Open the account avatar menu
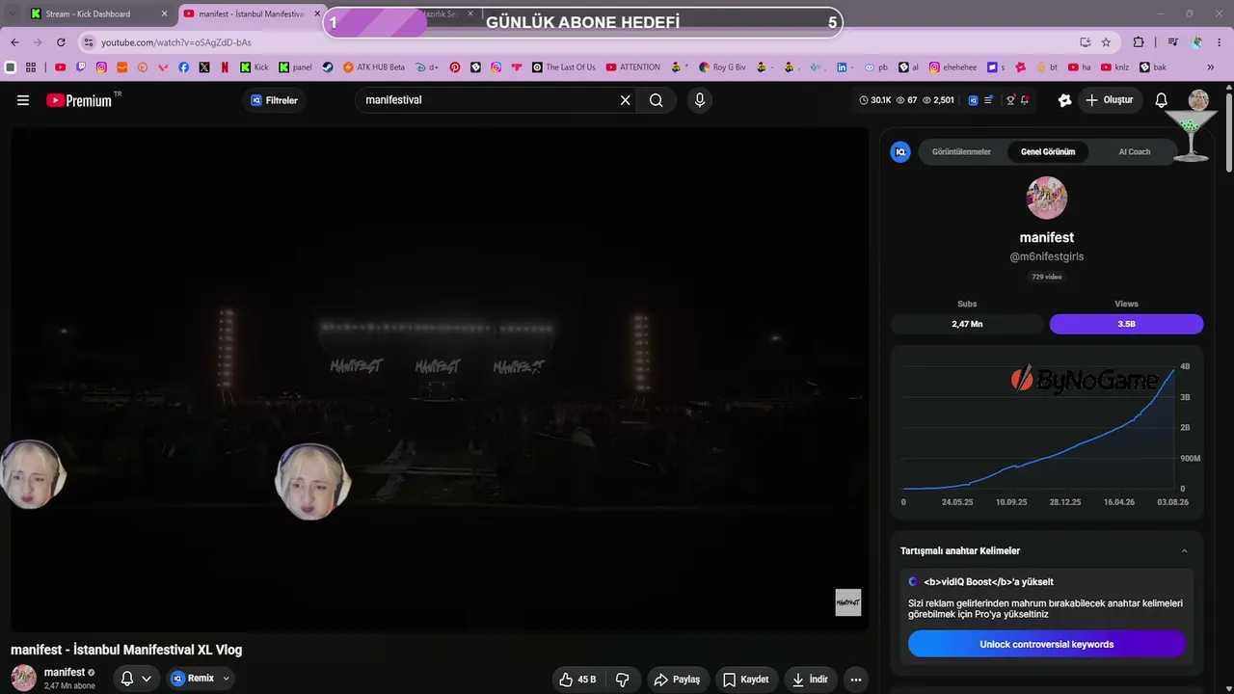Image resolution: width=1234 pixels, height=694 pixels. point(1198,100)
